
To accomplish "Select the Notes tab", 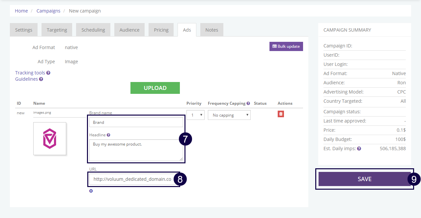I will (211, 30).
